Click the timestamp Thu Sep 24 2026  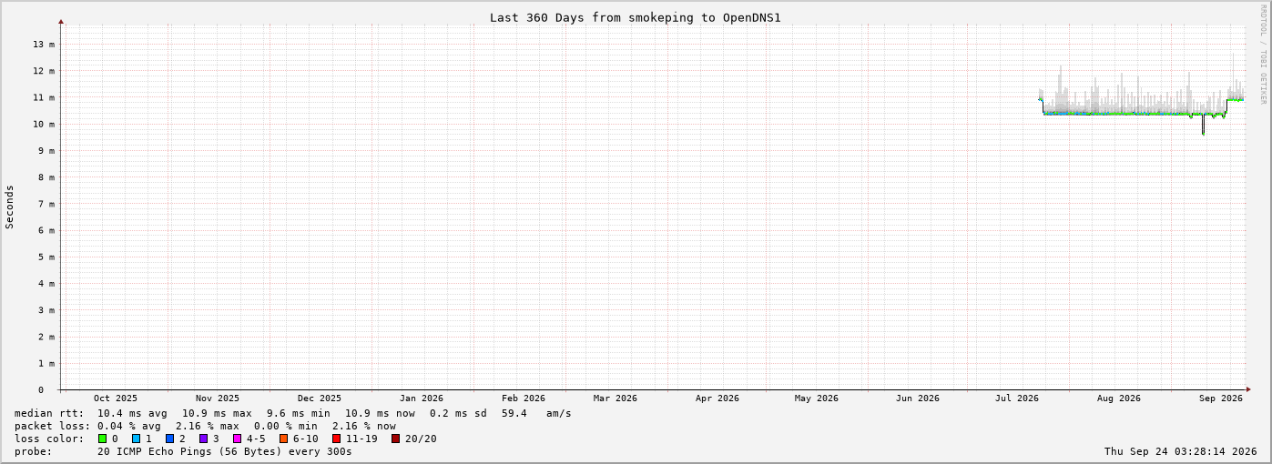pos(1181,451)
